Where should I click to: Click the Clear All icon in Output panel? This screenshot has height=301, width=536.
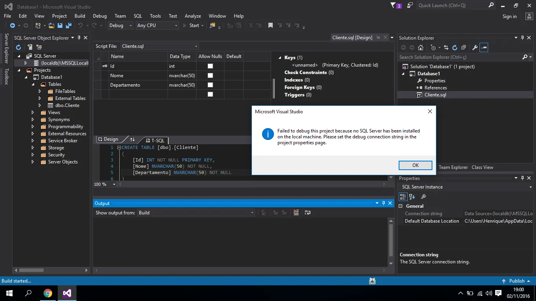[x=296, y=212]
